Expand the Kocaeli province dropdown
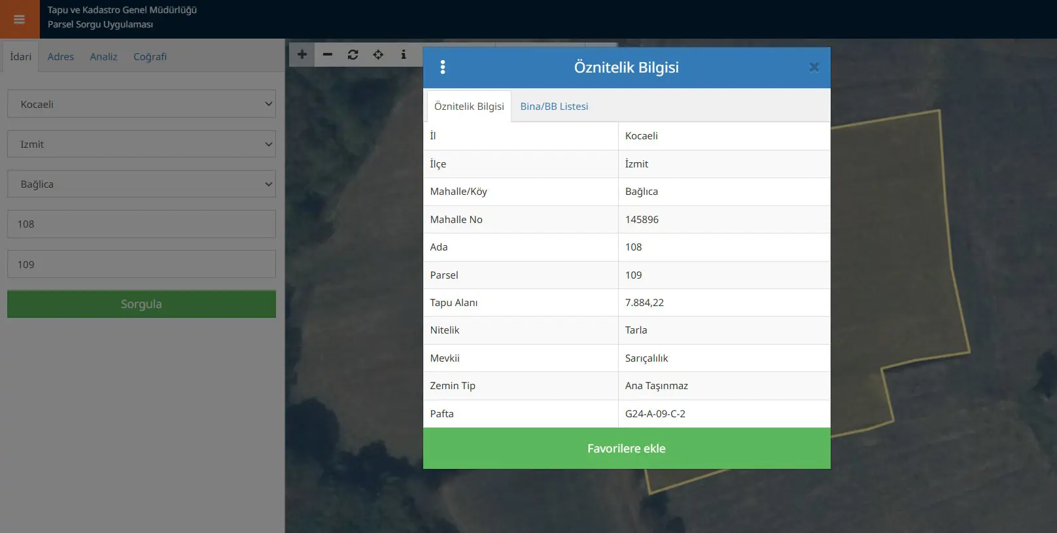Viewport: 1057px width, 533px height. click(x=141, y=104)
